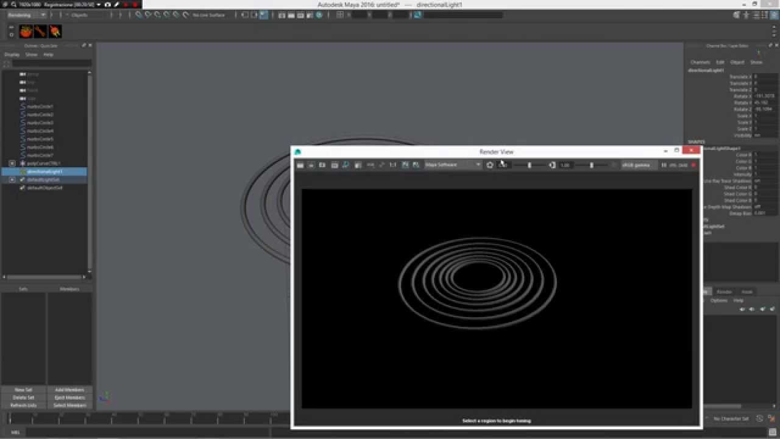This screenshot has width=780, height=439.
Task: Select defaultObjectSet in the Outliner
Action: pos(44,188)
